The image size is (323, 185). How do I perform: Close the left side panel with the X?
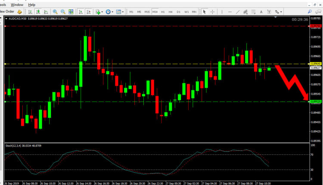pyautogui.click(x=1, y=18)
